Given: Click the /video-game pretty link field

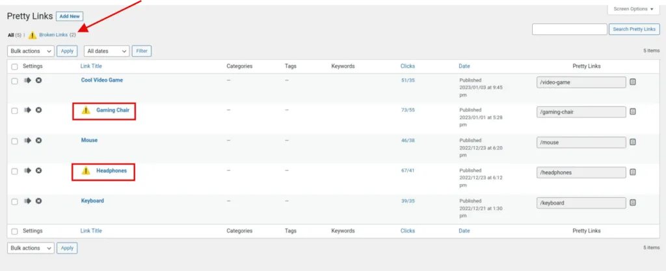Looking at the screenshot, I should tap(581, 82).
